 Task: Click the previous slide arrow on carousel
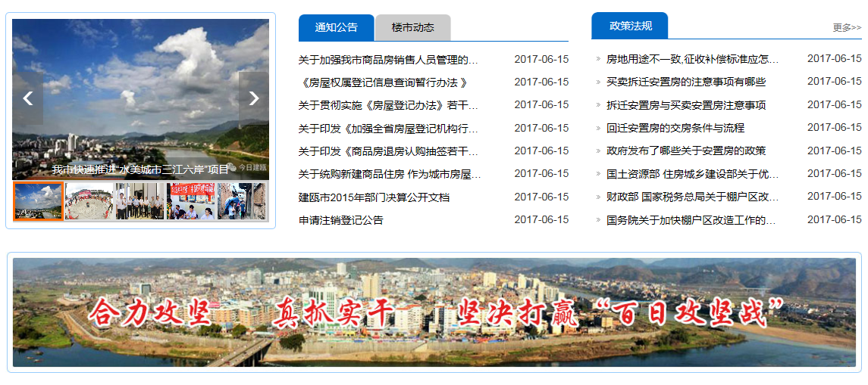[28, 98]
